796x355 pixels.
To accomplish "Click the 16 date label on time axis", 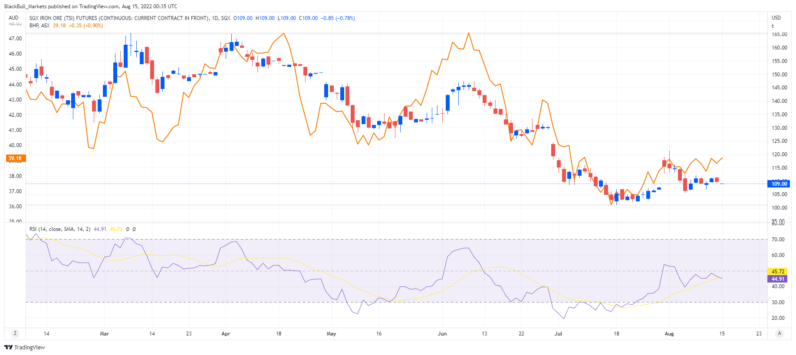I will (x=379, y=334).
